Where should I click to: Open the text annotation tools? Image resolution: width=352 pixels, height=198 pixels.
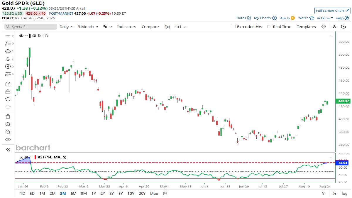(x=8, y=43)
